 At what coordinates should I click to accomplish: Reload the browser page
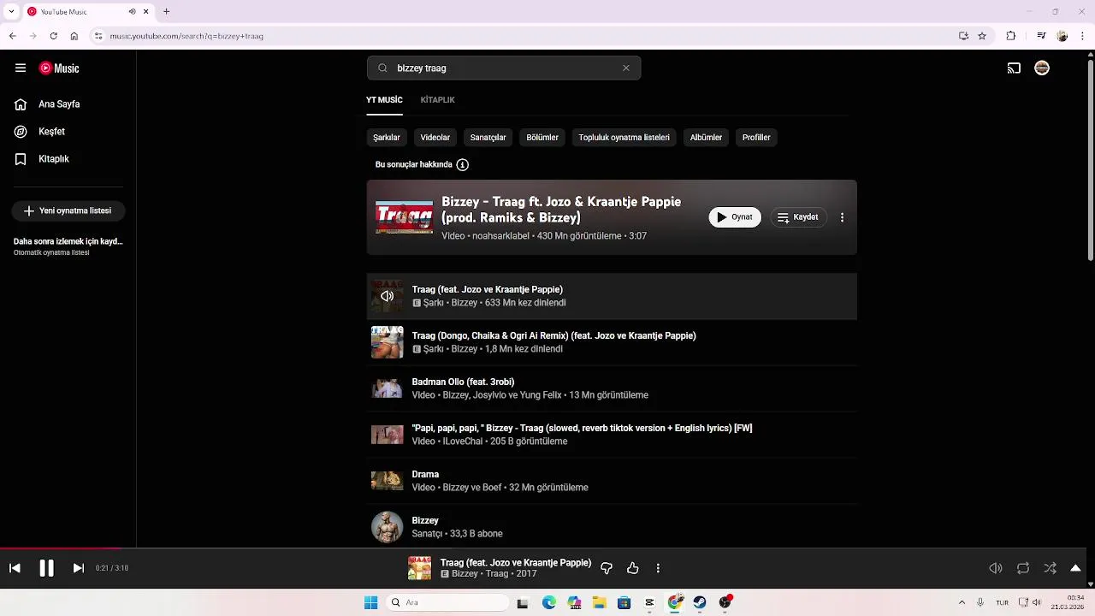point(53,36)
